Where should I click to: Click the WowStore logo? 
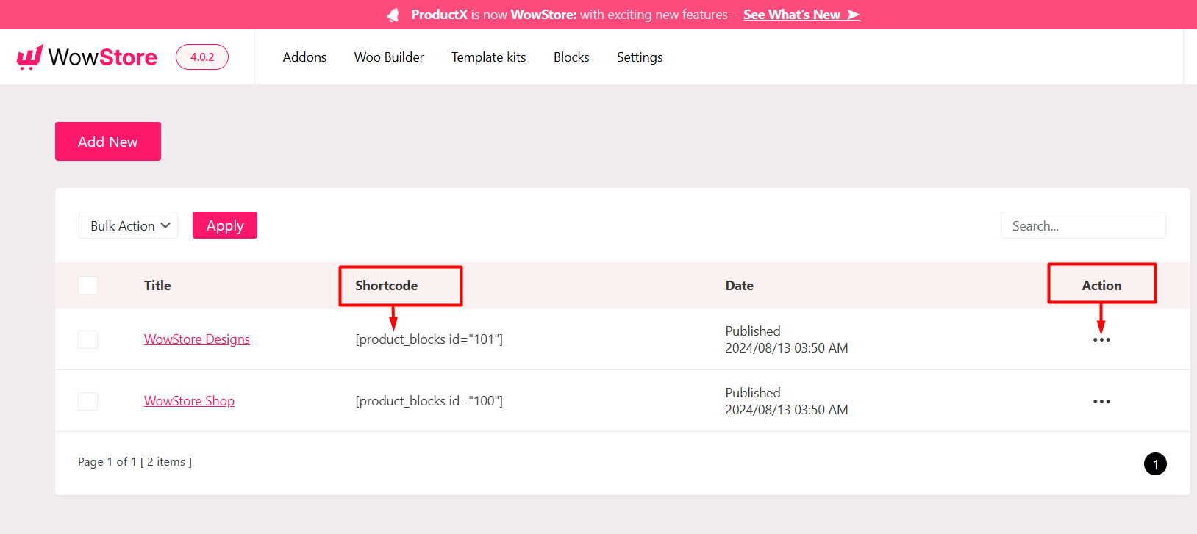pyautogui.click(x=87, y=57)
